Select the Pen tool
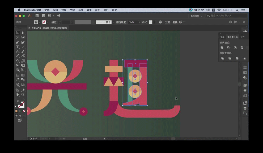This screenshot has width=263, height=153. tap(17, 42)
